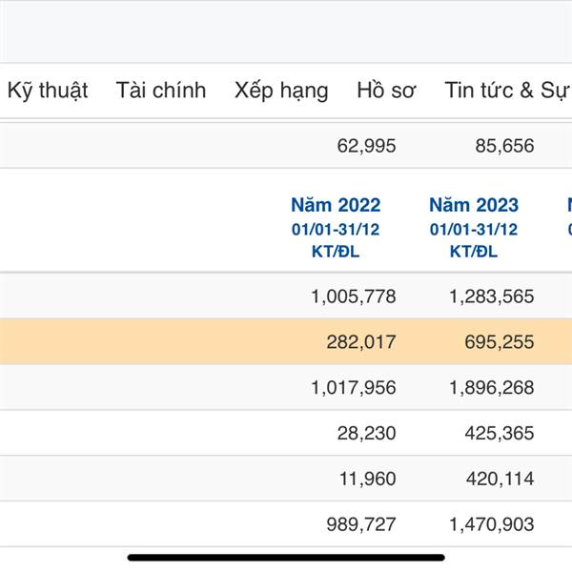
Task: Tap the 28,230 value
Action: [x=366, y=433]
